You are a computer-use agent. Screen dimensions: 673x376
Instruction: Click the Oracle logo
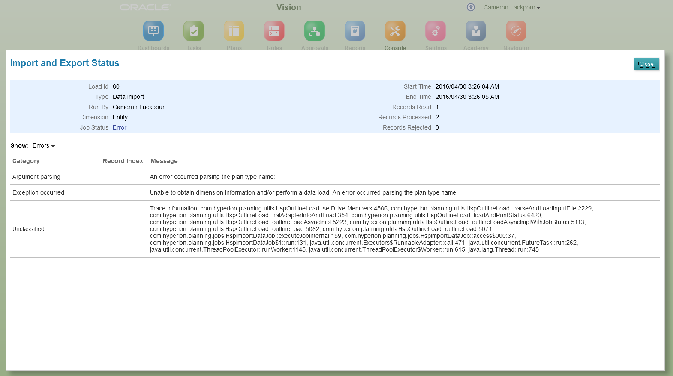pos(145,7)
